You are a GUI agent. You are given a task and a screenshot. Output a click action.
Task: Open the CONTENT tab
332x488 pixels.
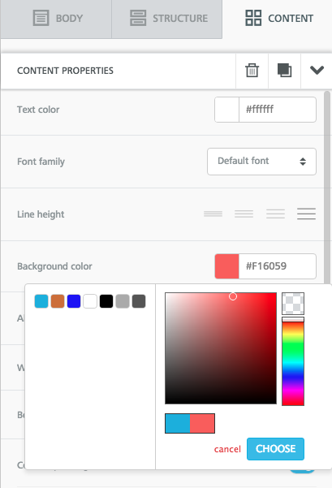279,19
